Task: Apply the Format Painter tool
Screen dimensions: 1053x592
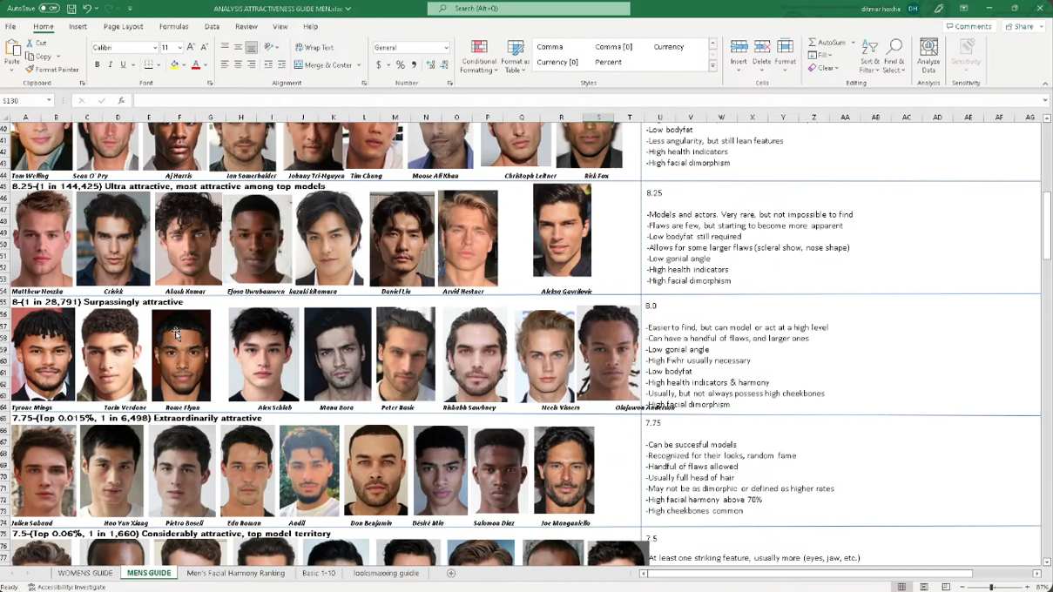Action: click(x=52, y=70)
